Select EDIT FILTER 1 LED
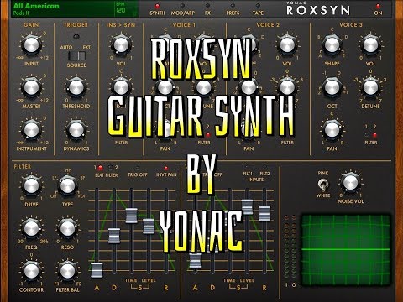The height and width of the screenshot is (302, 403). (101, 168)
